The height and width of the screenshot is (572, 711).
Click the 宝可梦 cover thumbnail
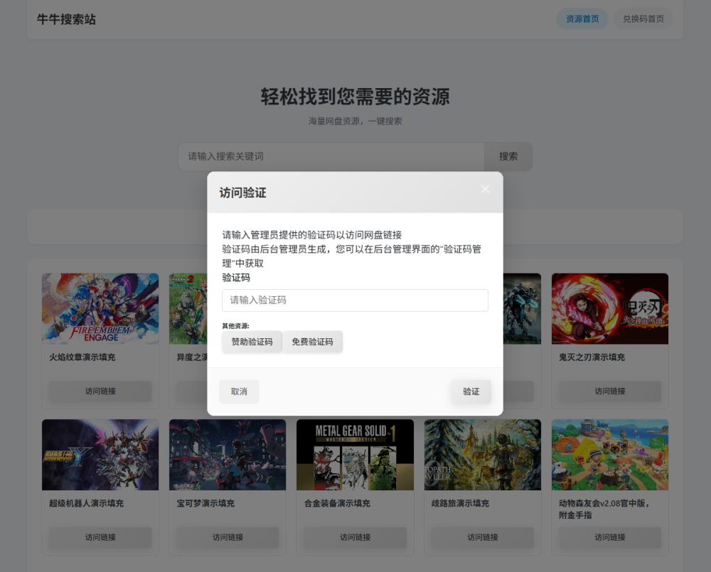[228, 454]
